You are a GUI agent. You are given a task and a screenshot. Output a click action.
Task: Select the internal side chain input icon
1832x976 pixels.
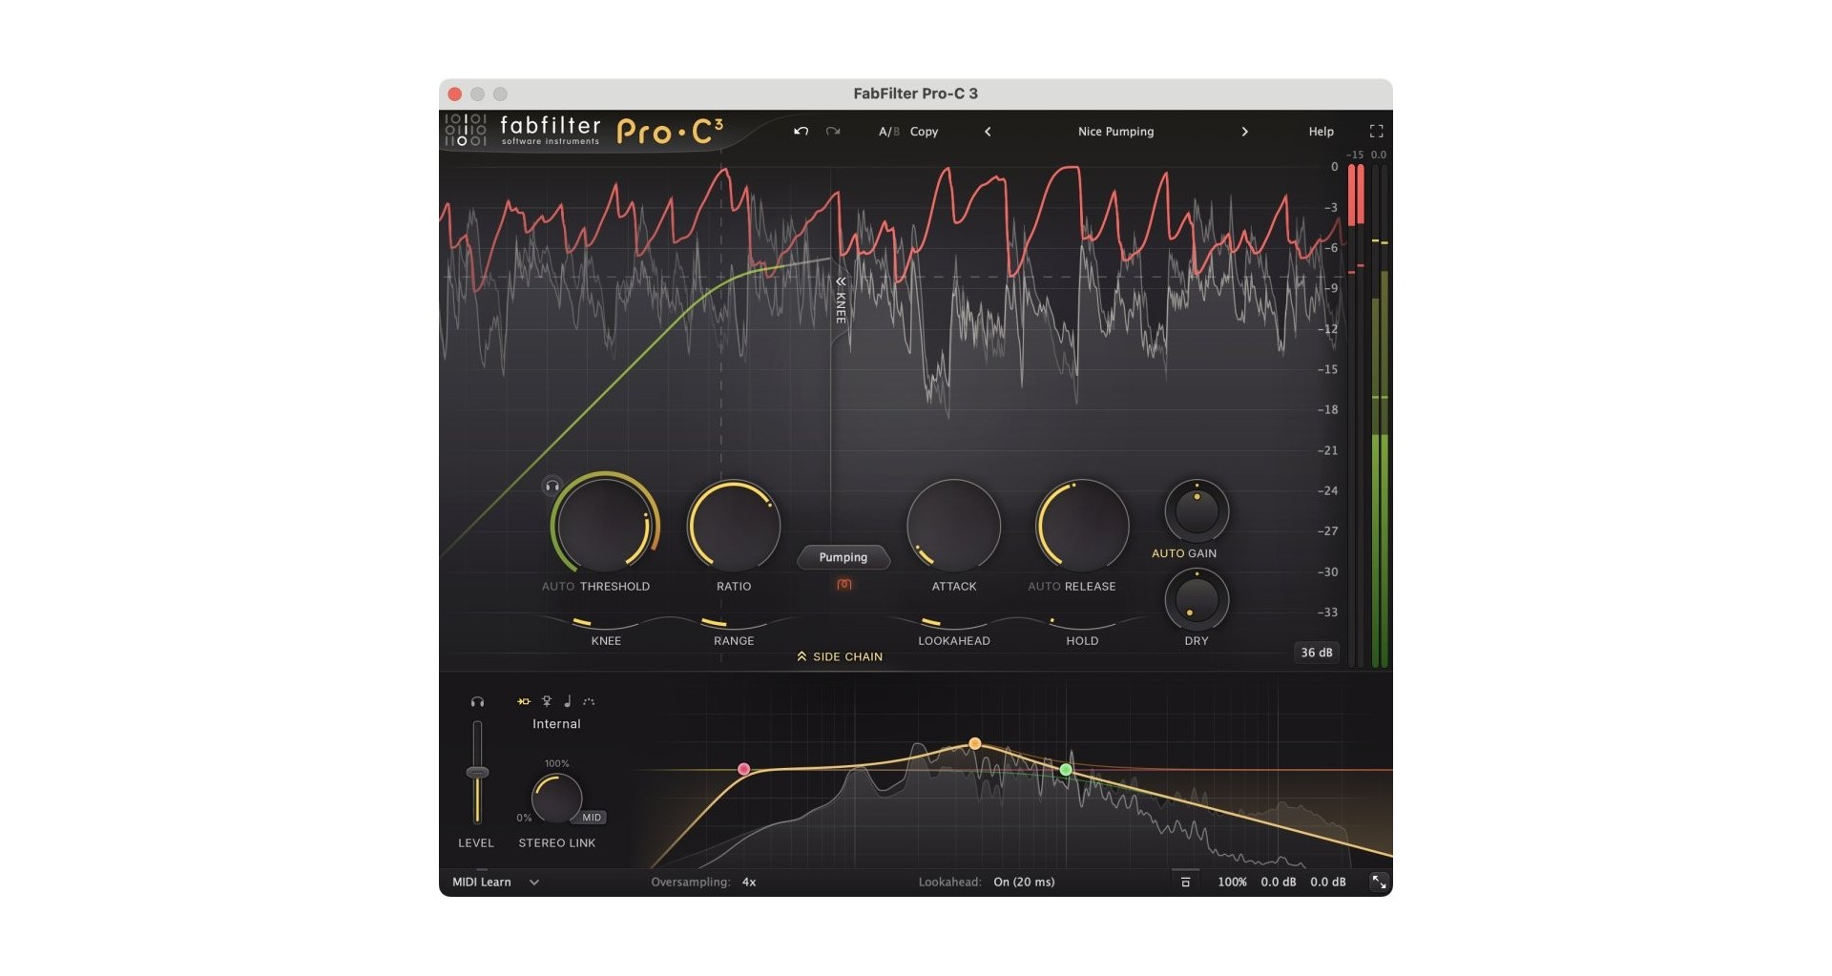(x=524, y=702)
